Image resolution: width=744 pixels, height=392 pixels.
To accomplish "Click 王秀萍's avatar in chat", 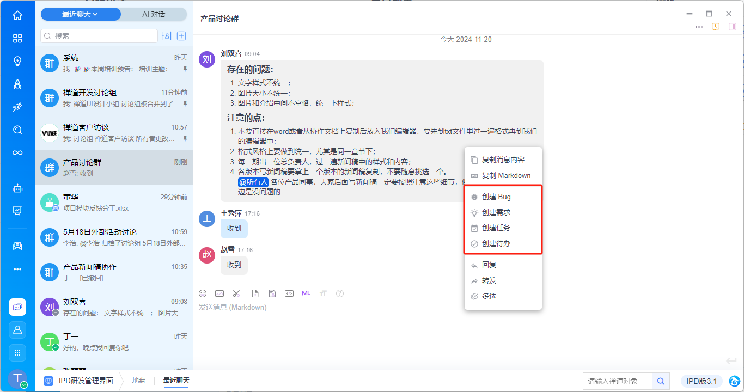I will pos(207,219).
